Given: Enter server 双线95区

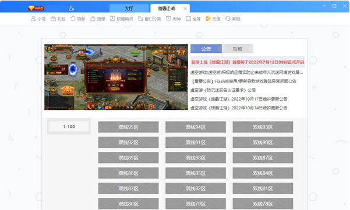Looking at the screenshot, I should point(128,127).
